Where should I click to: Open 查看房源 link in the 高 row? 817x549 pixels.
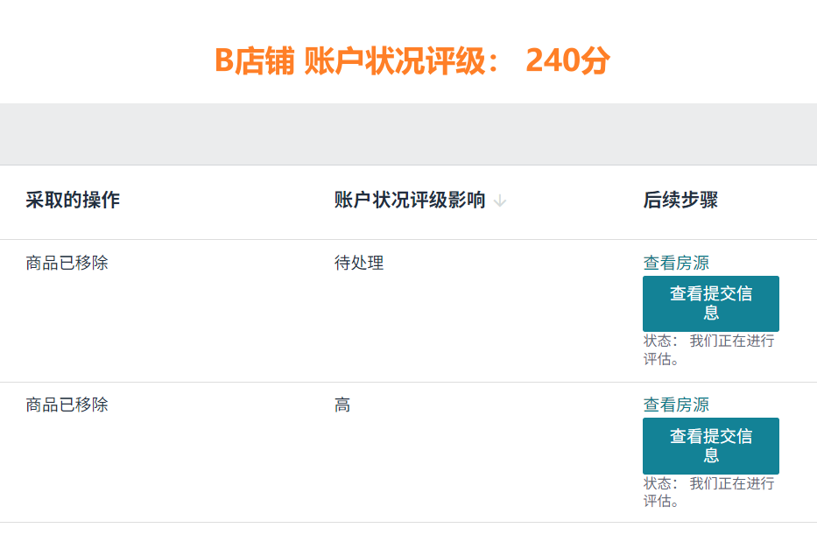[x=676, y=405]
